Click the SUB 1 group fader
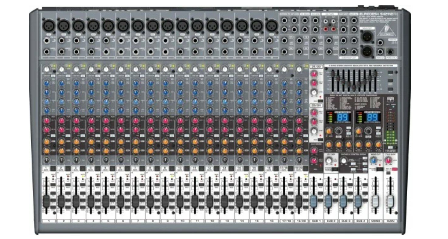The image size is (448, 239). point(314,201)
